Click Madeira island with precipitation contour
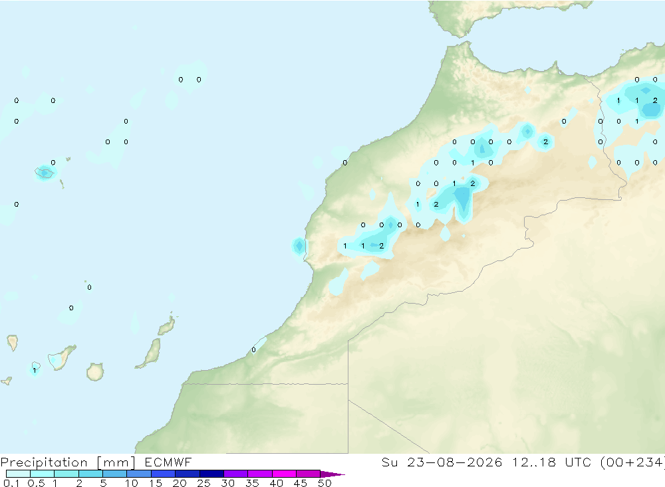665x487 pixels. tap(45, 173)
